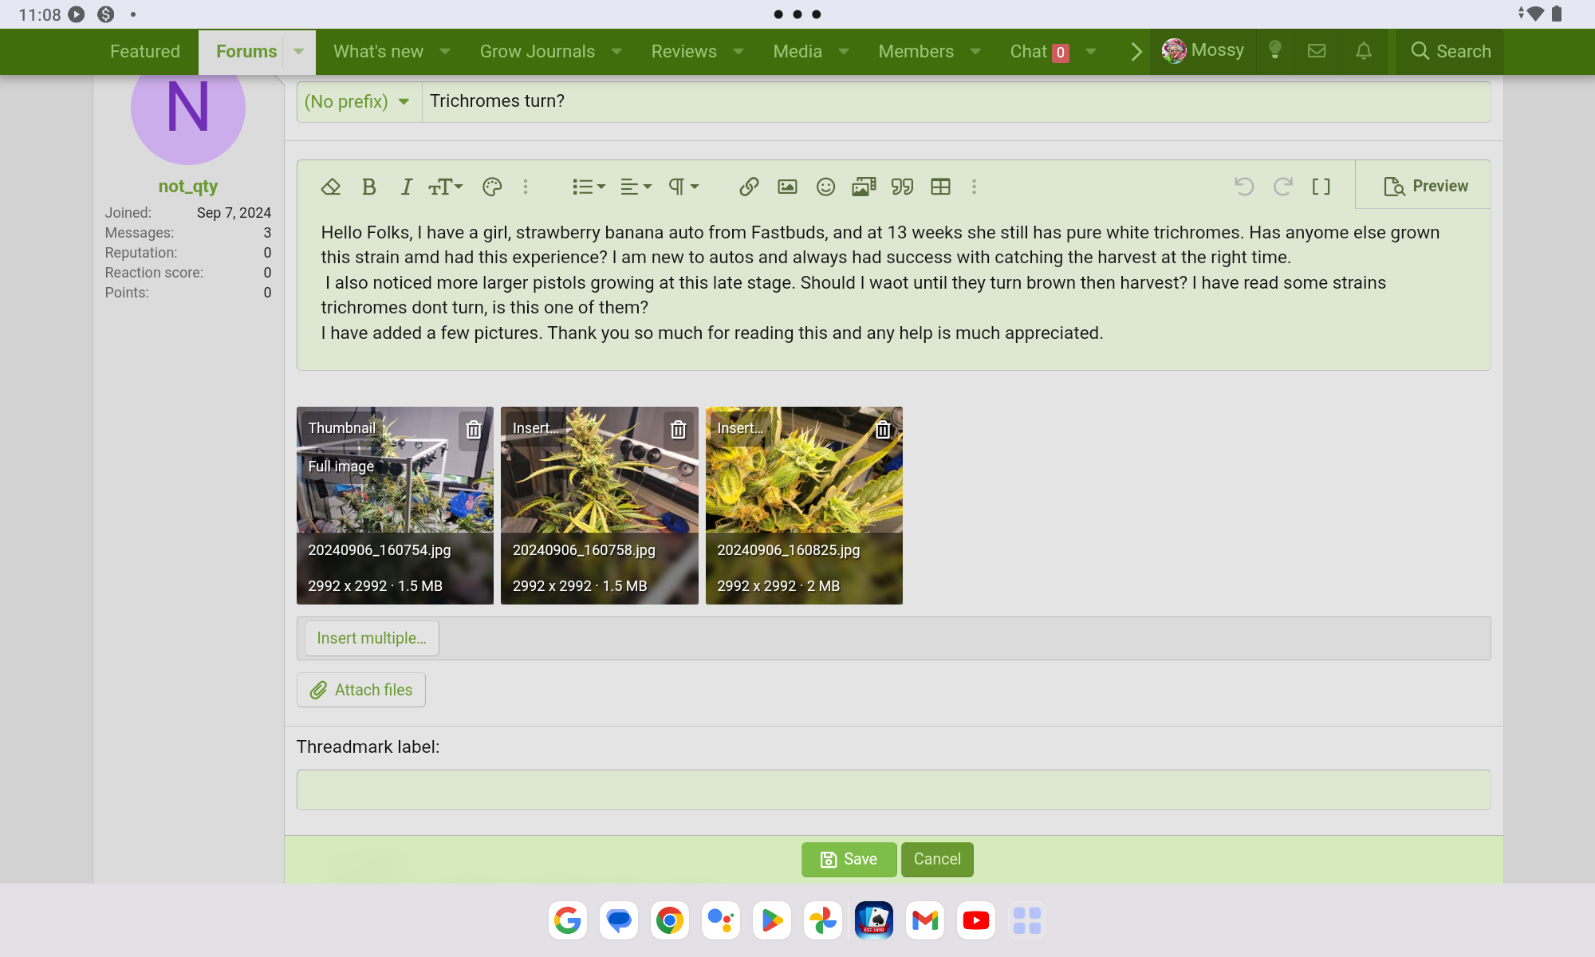The width and height of the screenshot is (1595, 957).
Task: Delete attachment 20240906_160754.jpg
Action: click(474, 430)
